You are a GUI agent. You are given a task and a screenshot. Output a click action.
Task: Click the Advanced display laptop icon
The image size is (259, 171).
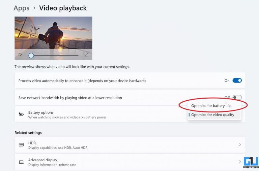[x=21, y=162]
